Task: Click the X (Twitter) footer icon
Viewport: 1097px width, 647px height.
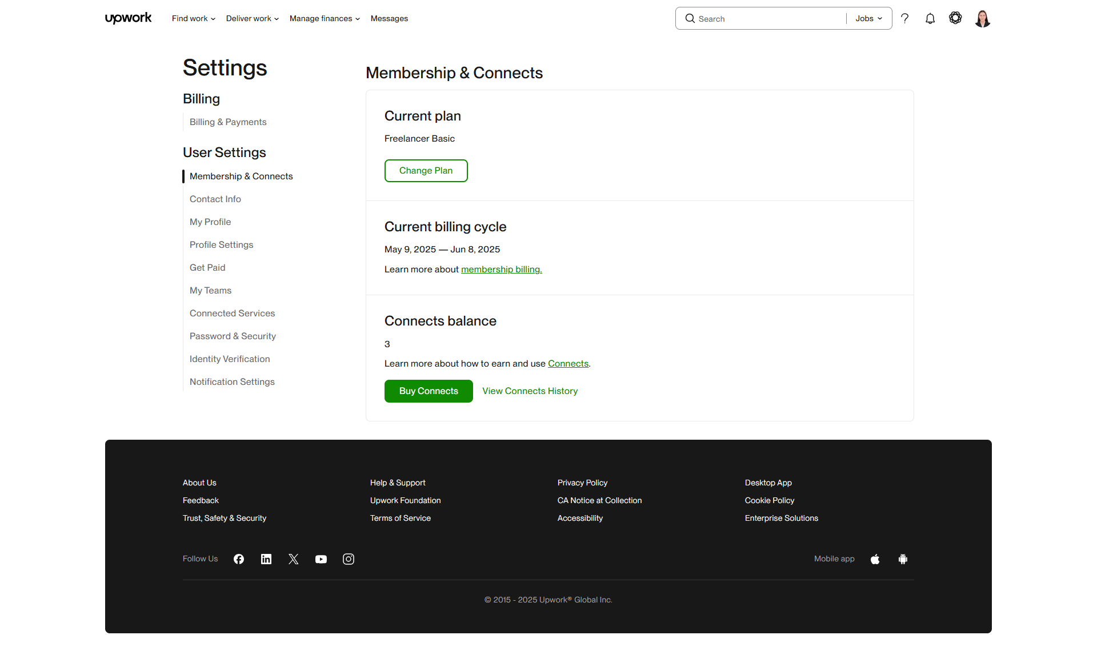Action: point(294,559)
